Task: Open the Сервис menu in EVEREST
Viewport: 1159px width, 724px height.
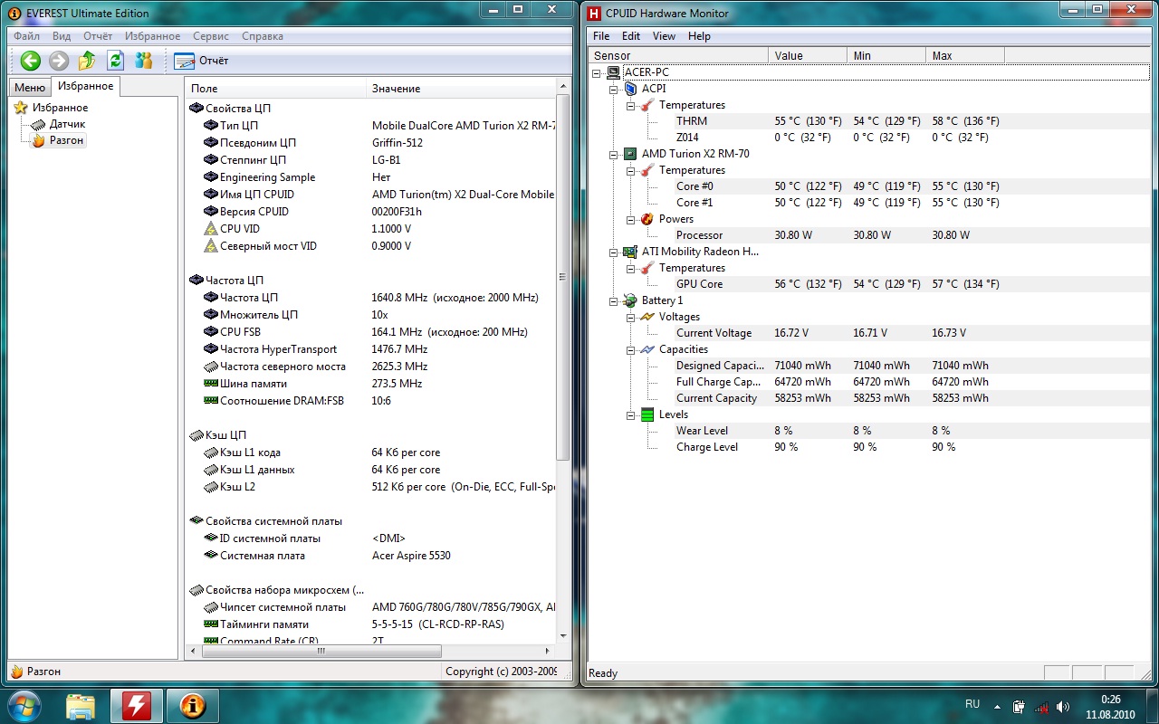Action: [x=211, y=36]
